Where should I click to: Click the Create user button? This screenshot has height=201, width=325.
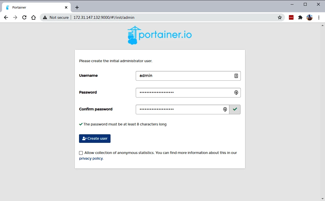[x=95, y=139]
